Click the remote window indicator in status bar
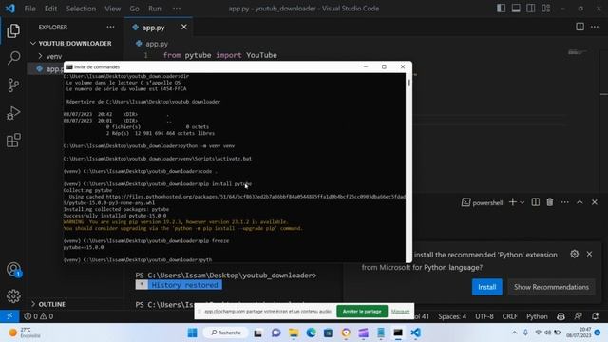Screen dimensions: 608x342 pos(9,316)
